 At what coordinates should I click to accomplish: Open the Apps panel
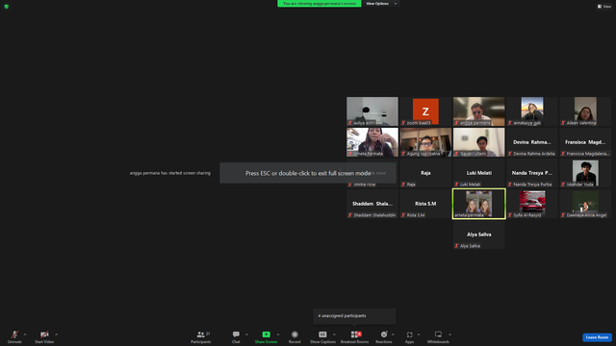click(409, 336)
